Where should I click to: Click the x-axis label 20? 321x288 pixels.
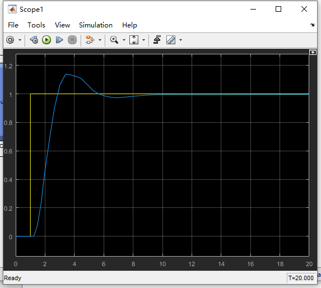click(309, 264)
